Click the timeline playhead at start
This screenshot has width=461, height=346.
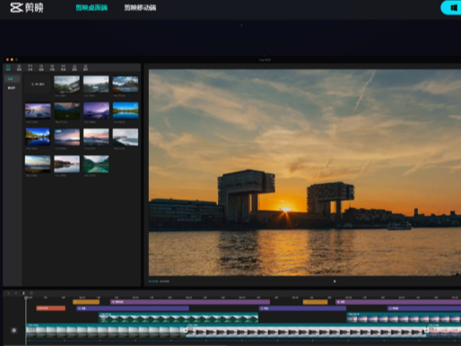coord(26,298)
